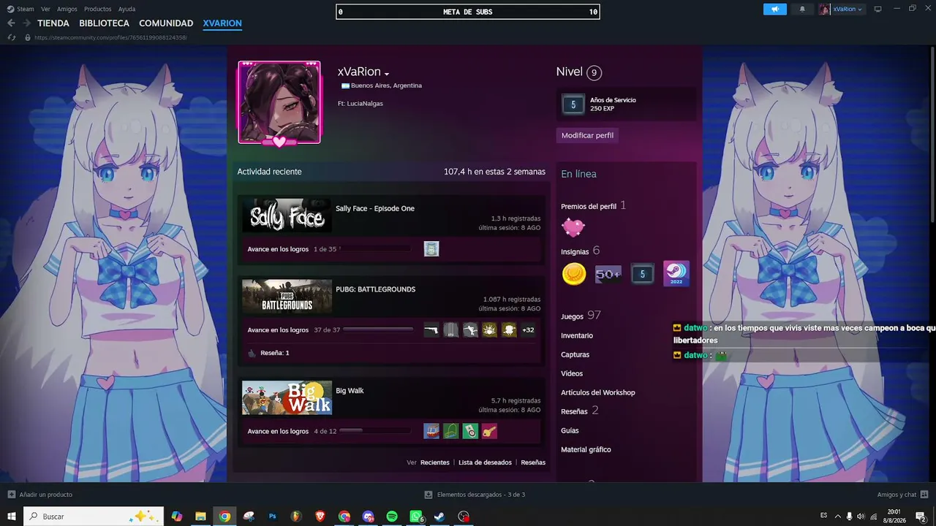Open the Recientes games link
This screenshot has width=936, height=526.
click(x=435, y=462)
